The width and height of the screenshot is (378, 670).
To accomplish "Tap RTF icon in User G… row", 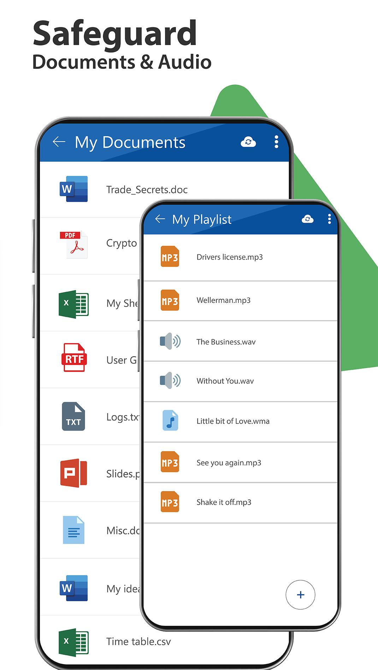I will point(74,358).
